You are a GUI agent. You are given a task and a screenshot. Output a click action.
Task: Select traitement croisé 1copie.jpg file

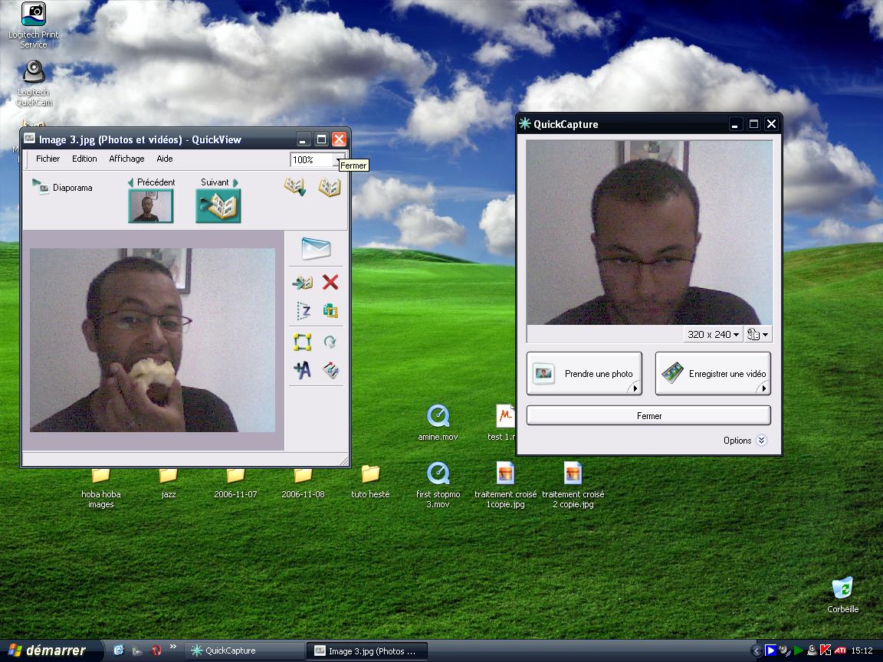coord(506,485)
